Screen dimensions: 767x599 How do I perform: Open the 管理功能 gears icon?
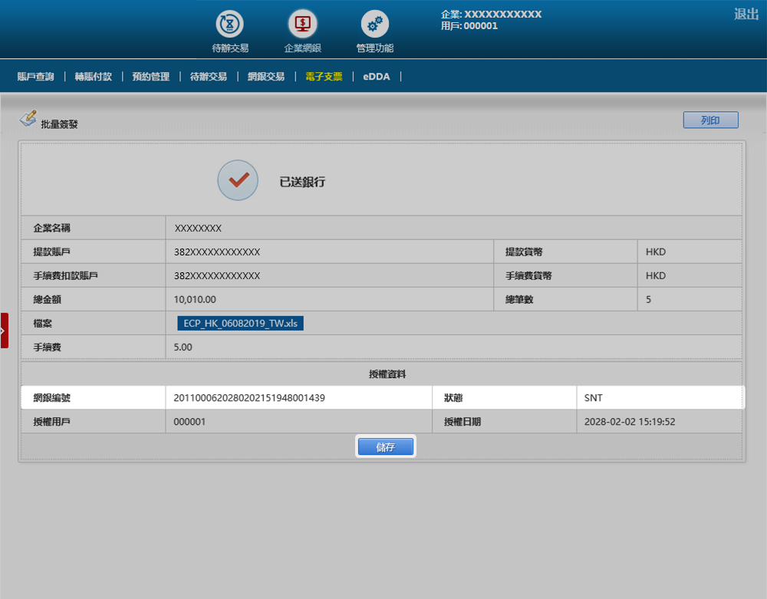[x=374, y=25]
